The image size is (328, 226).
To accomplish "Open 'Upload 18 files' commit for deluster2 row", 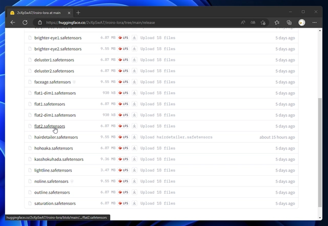I will click(x=158, y=71).
